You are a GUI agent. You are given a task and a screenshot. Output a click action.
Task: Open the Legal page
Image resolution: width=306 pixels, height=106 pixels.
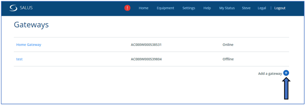(x=262, y=8)
